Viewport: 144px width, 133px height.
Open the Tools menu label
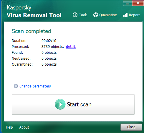click(x=83, y=15)
